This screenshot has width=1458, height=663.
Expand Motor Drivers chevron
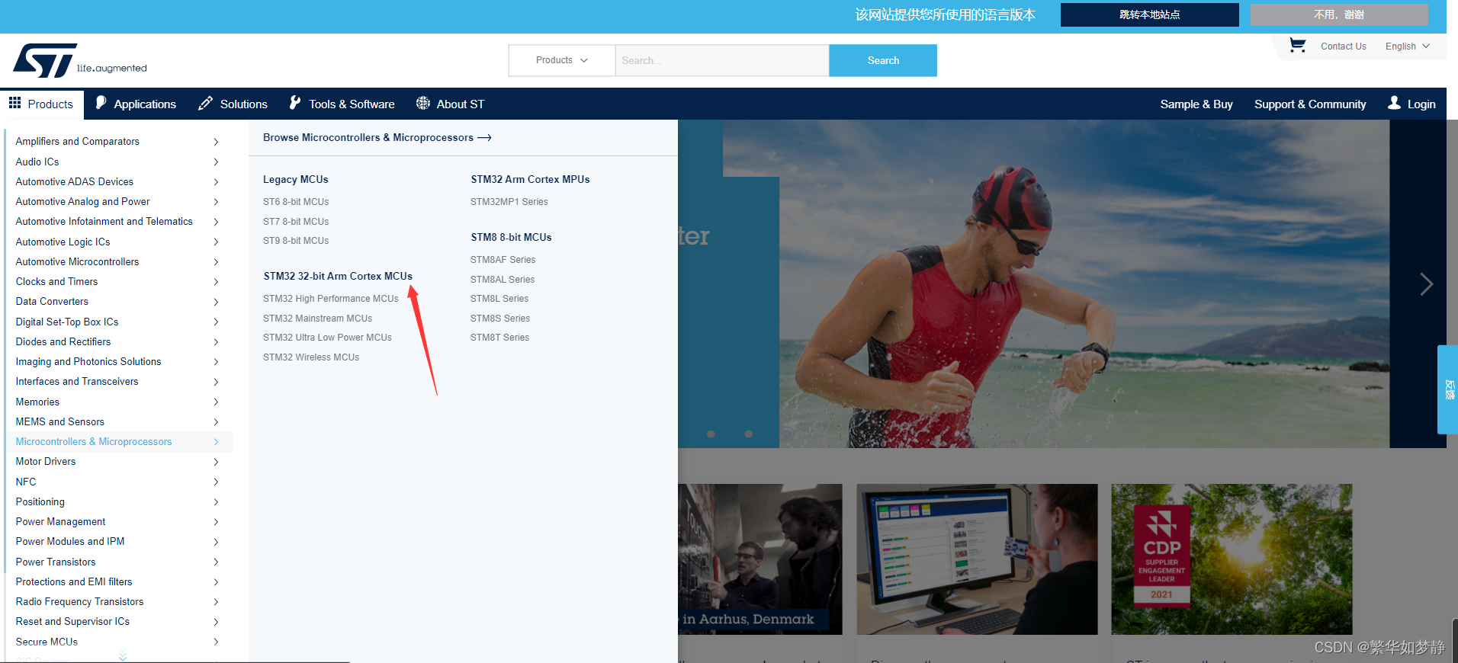coord(216,462)
